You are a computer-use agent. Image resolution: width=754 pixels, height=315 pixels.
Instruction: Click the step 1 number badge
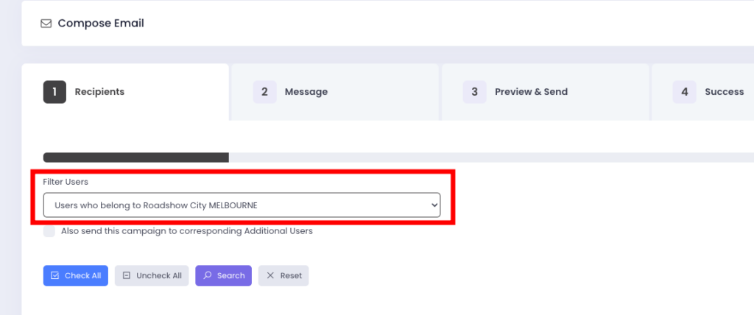click(55, 92)
